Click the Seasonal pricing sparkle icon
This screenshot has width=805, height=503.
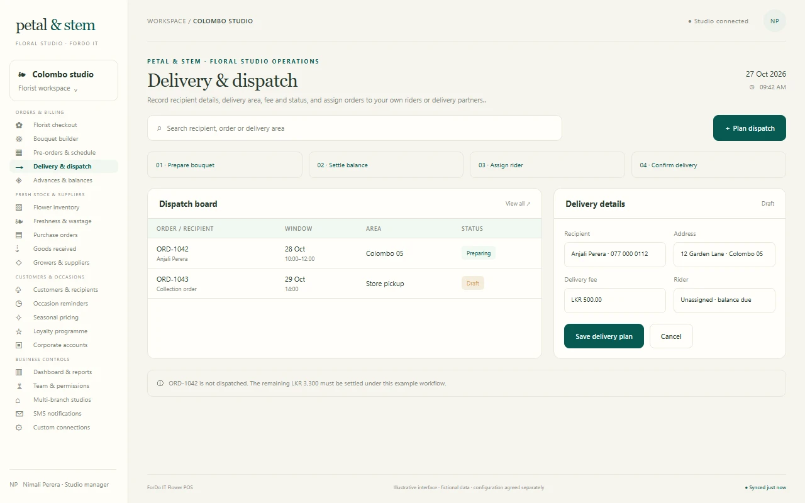pos(19,318)
